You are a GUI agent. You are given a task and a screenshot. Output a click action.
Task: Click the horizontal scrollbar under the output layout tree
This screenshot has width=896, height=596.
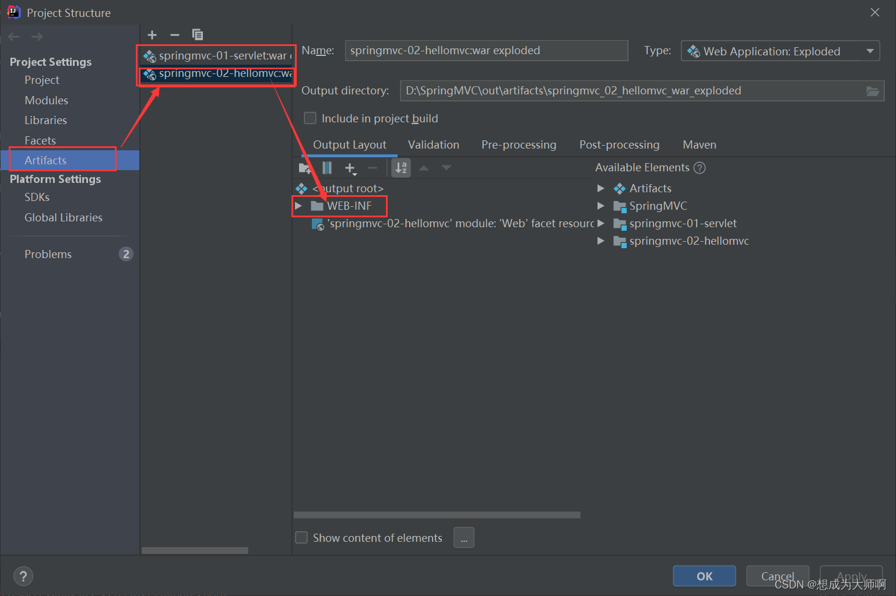[437, 515]
